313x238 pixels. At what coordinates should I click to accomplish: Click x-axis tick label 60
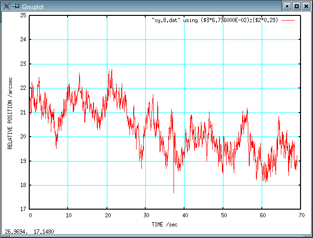click(263, 215)
